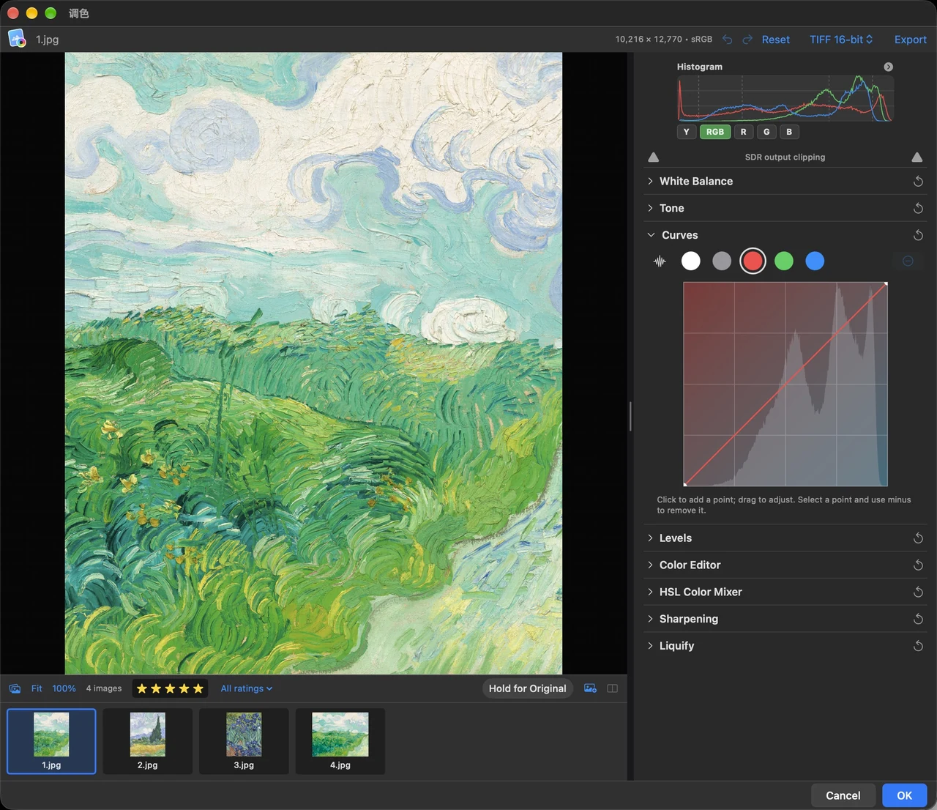The image size is (937, 810).
Task: Reset White Balance adjustments
Action: pyautogui.click(x=918, y=182)
